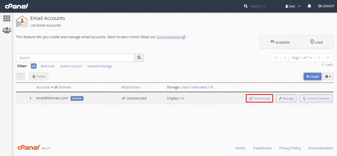This screenshot has width=337, height=156.
Task: Click the Email Accounts envelope icon
Action: pyautogui.click(x=22, y=21)
